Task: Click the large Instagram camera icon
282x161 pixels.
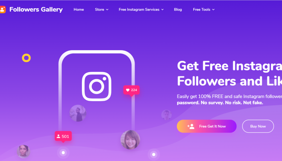Action: 97,86
